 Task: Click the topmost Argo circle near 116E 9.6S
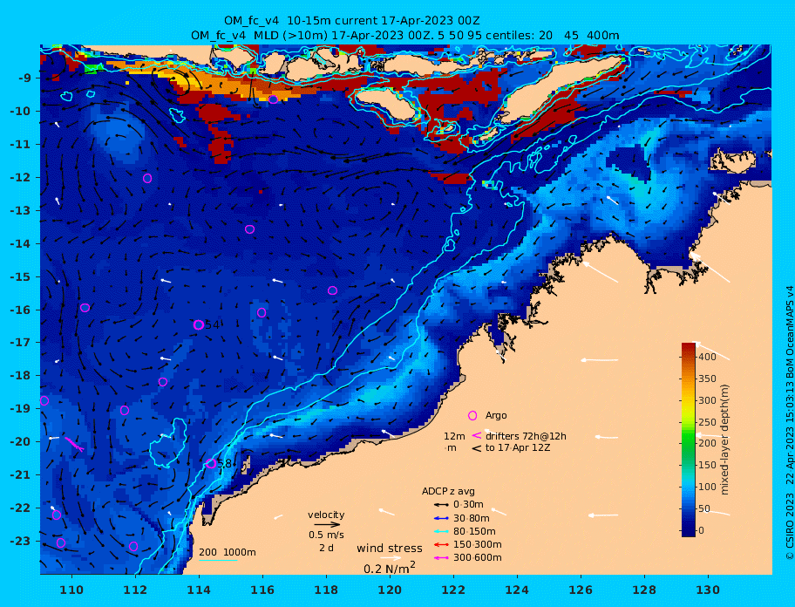pyautogui.click(x=274, y=99)
